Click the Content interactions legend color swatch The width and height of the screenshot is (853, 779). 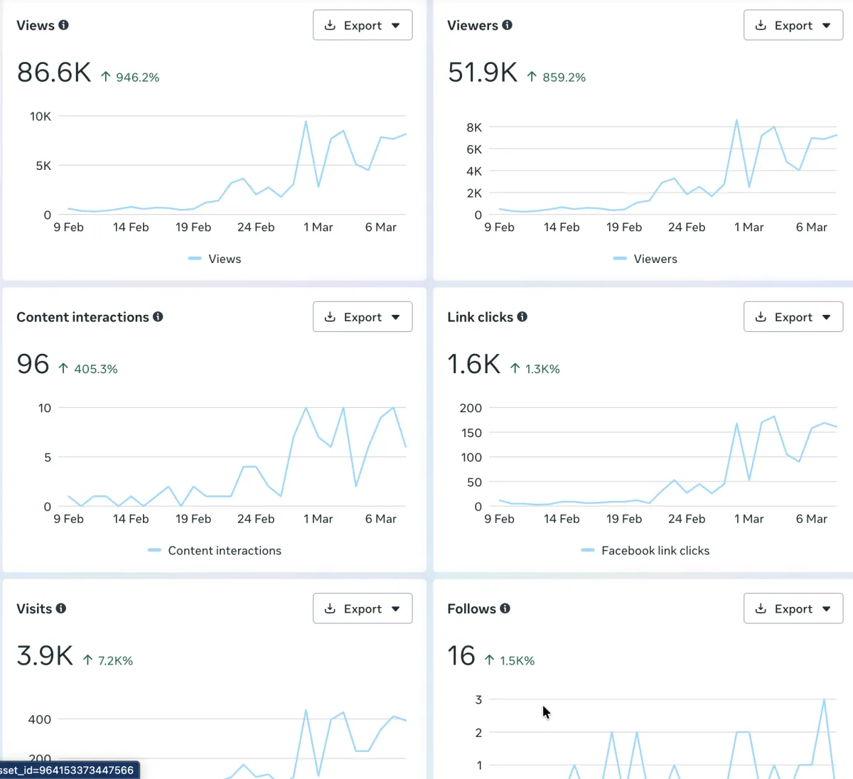154,550
